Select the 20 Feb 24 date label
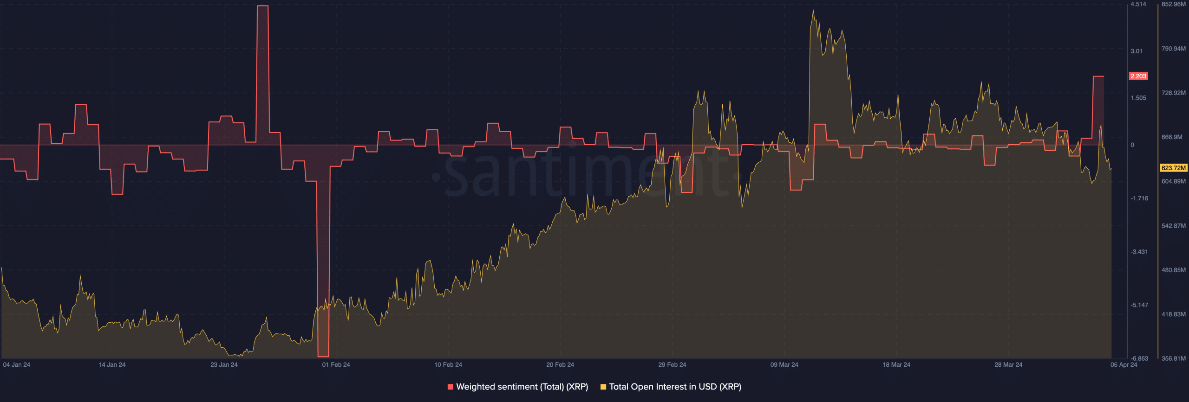The height and width of the screenshot is (402, 1189). click(x=560, y=365)
